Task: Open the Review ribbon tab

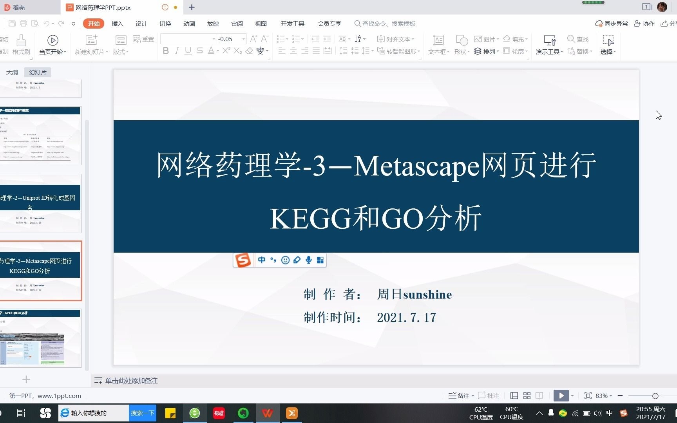Action: click(237, 23)
